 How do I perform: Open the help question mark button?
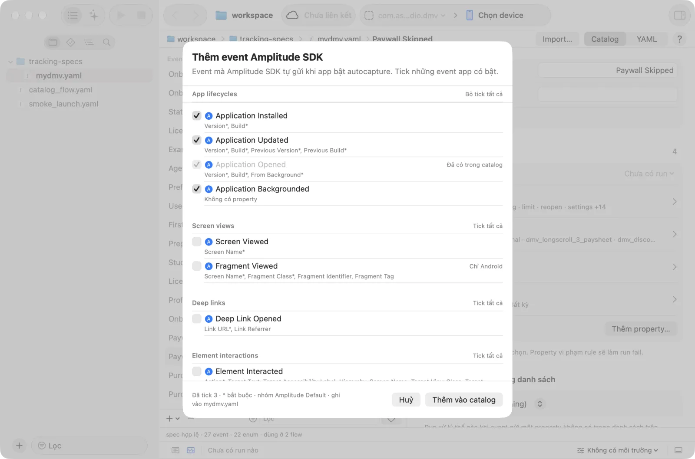pyautogui.click(x=679, y=39)
